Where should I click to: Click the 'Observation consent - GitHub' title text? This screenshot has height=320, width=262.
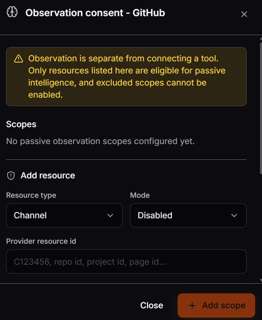[95, 13]
